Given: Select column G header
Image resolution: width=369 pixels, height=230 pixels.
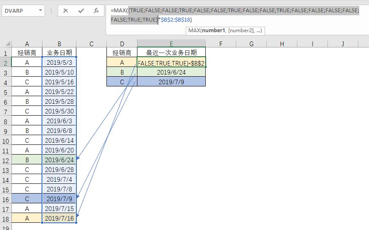Looking at the screenshot, I should [x=252, y=44].
